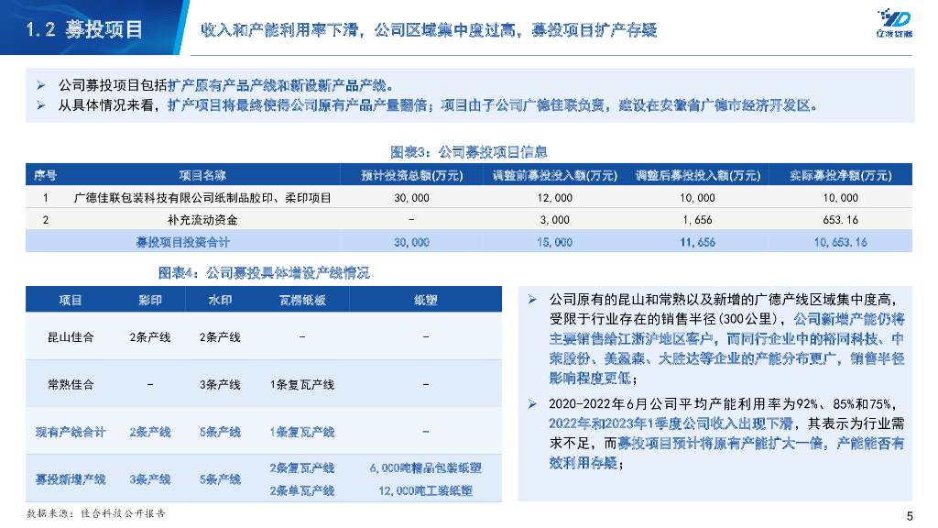Click the '1,656' cell

[x=697, y=220]
